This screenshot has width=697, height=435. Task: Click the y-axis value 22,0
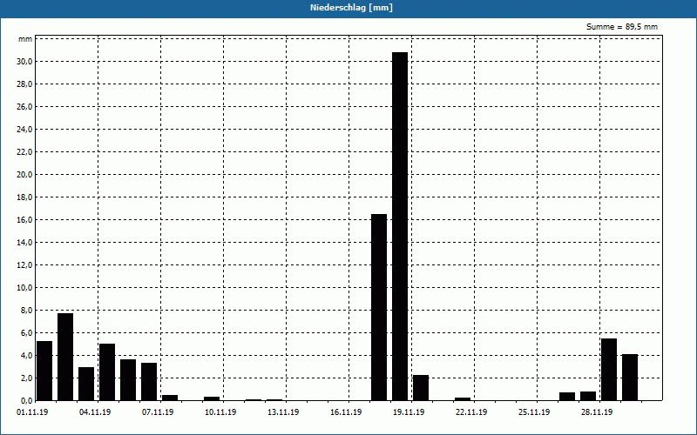24,151
